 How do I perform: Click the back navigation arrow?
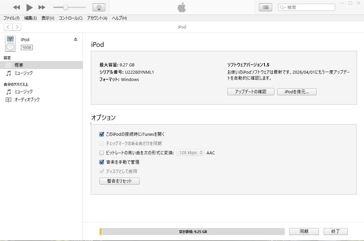8,27
